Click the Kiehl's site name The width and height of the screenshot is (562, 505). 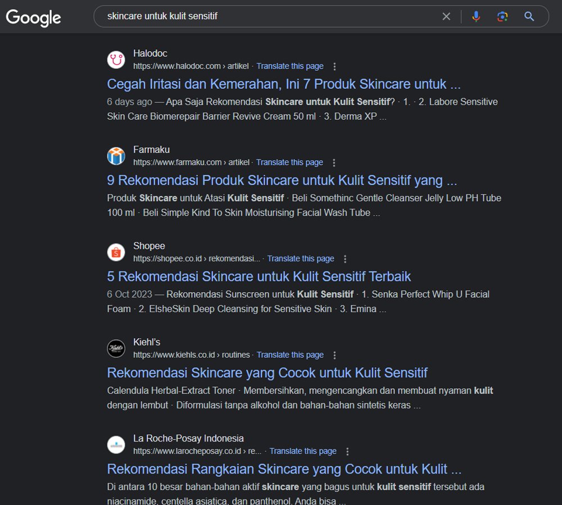147,342
